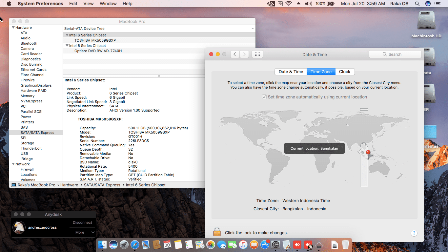Click the red location pin on map
The height and width of the screenshot is (252, 448).
click(368, 153)
